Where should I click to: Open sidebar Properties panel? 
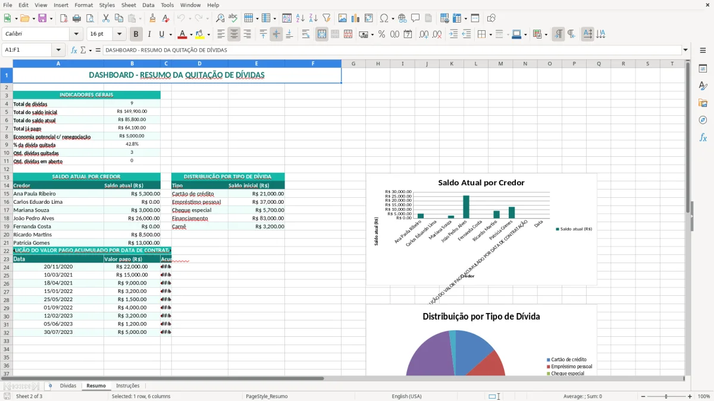[x=703, y=68]
